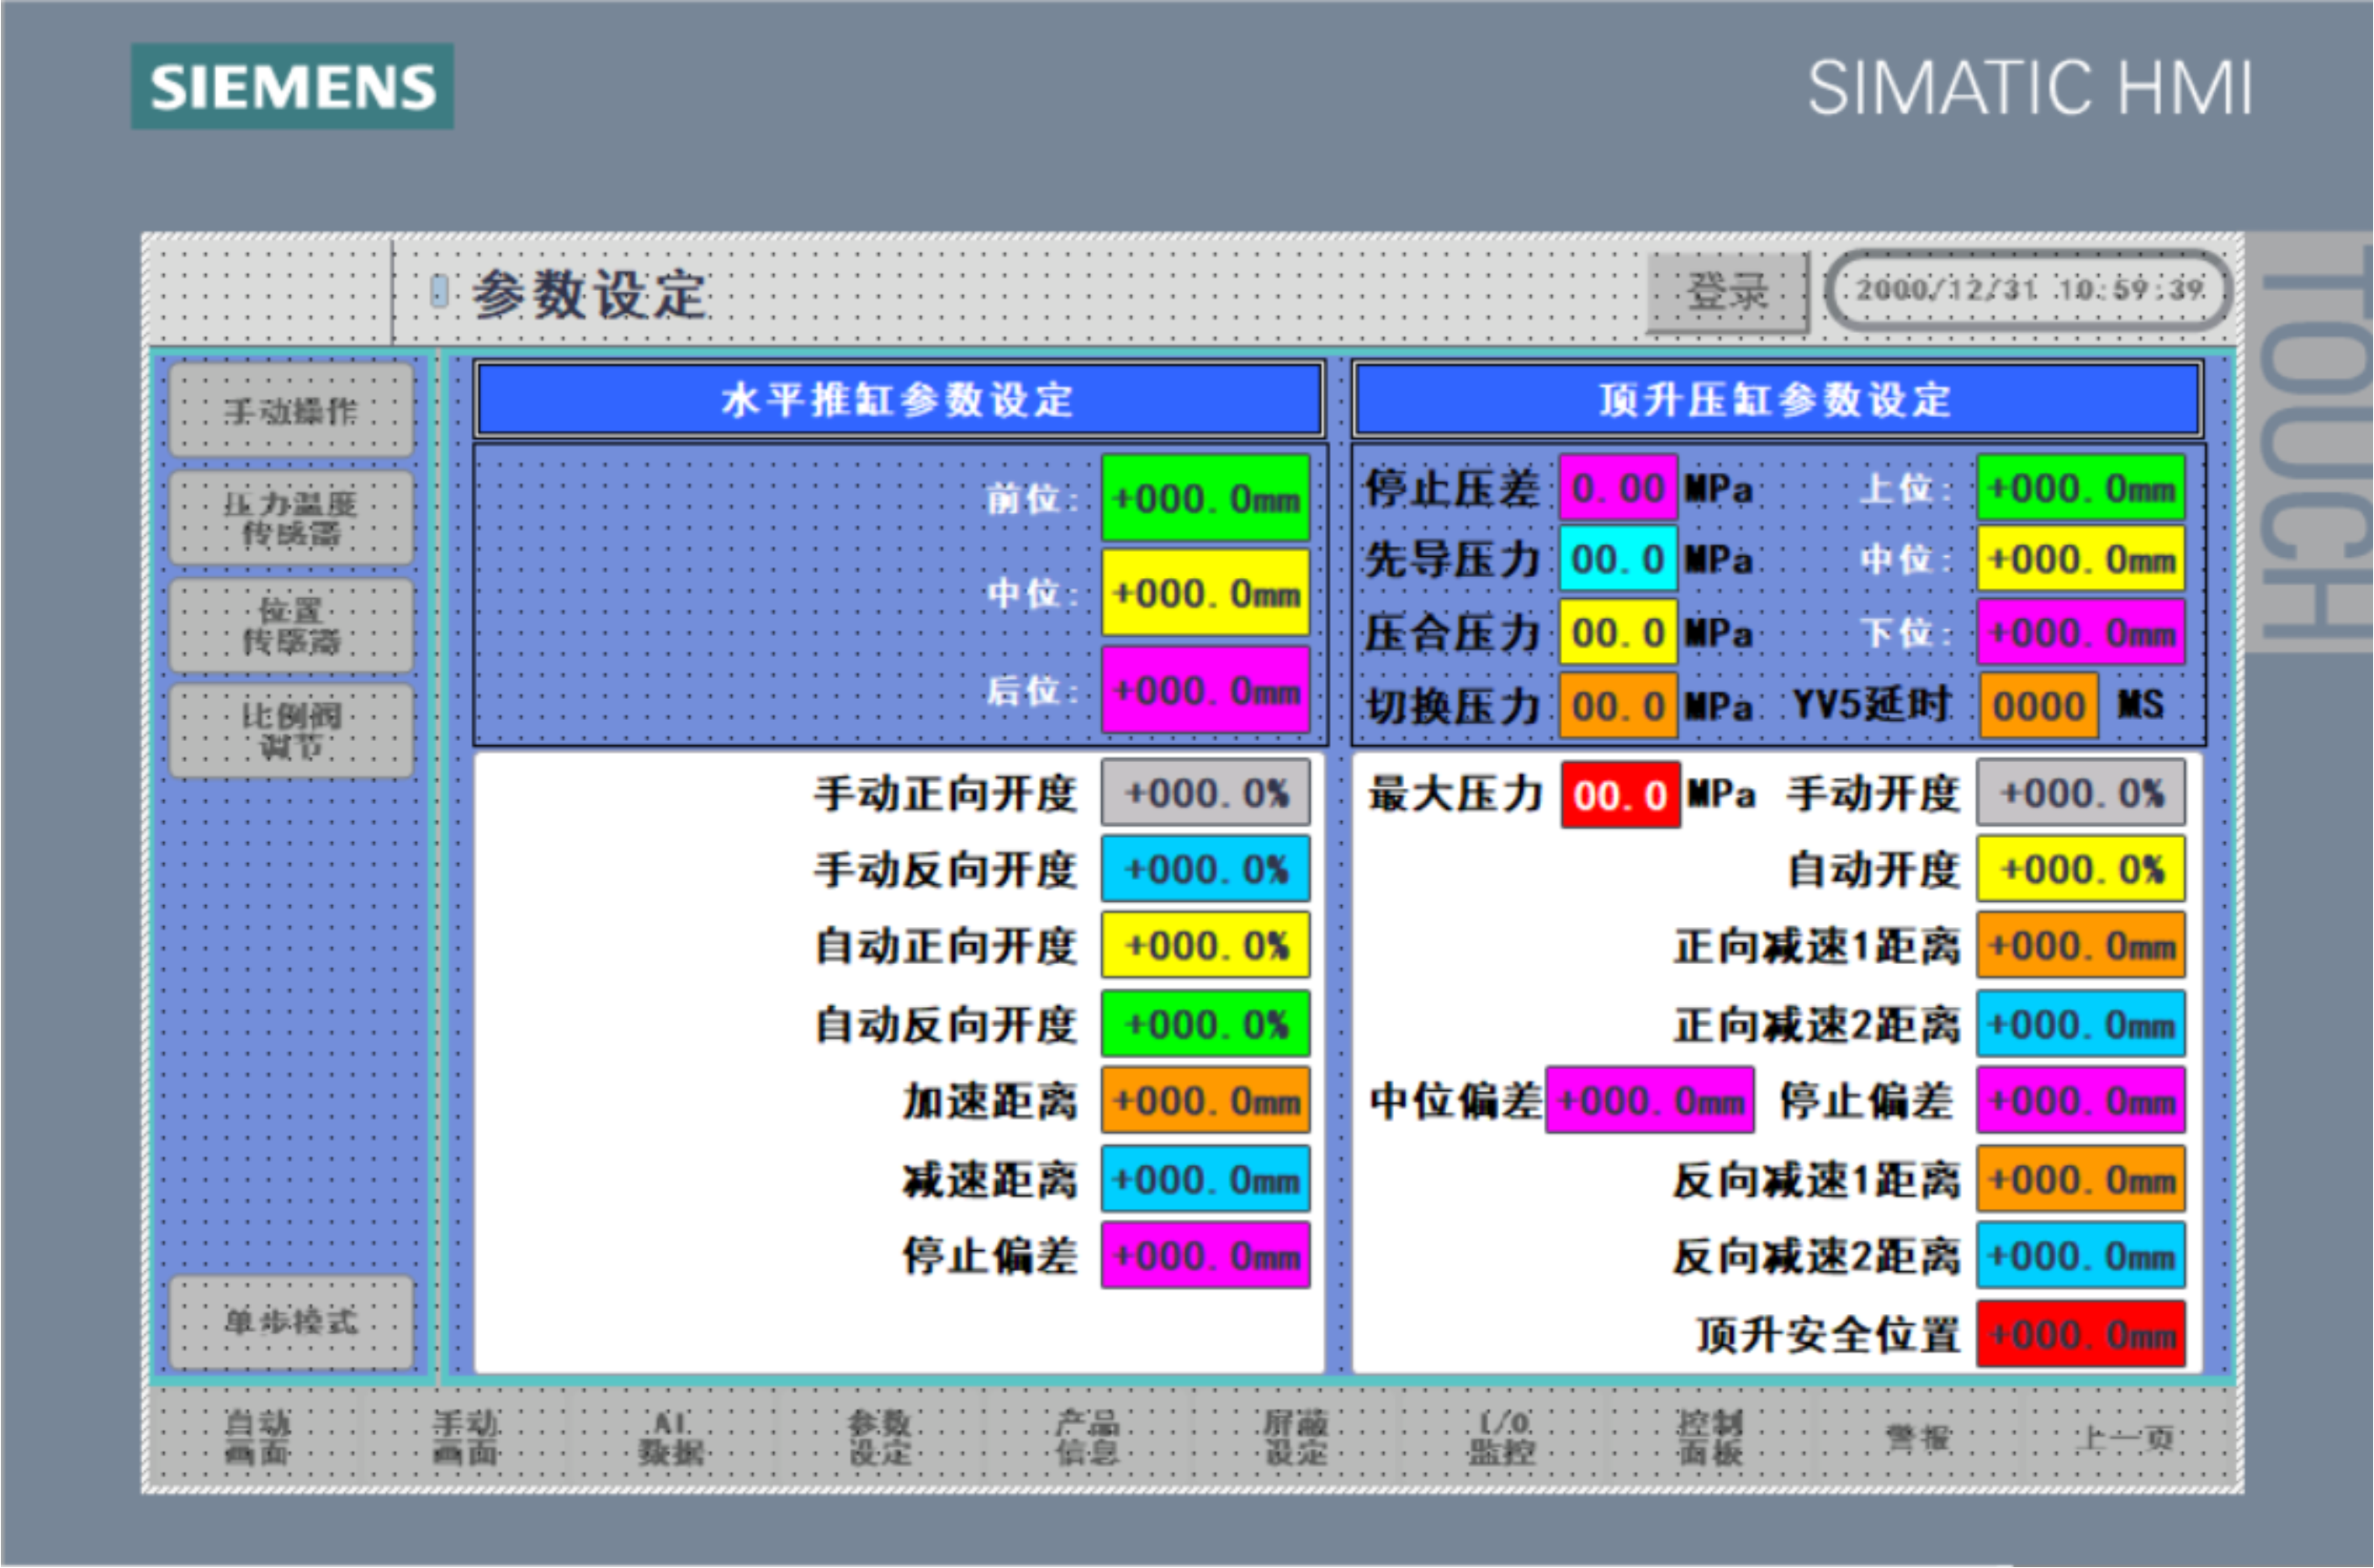Switch to 手动画面 bottom tab
The height and width of the screenshot is (1568, 2374).
[466, 1437]
